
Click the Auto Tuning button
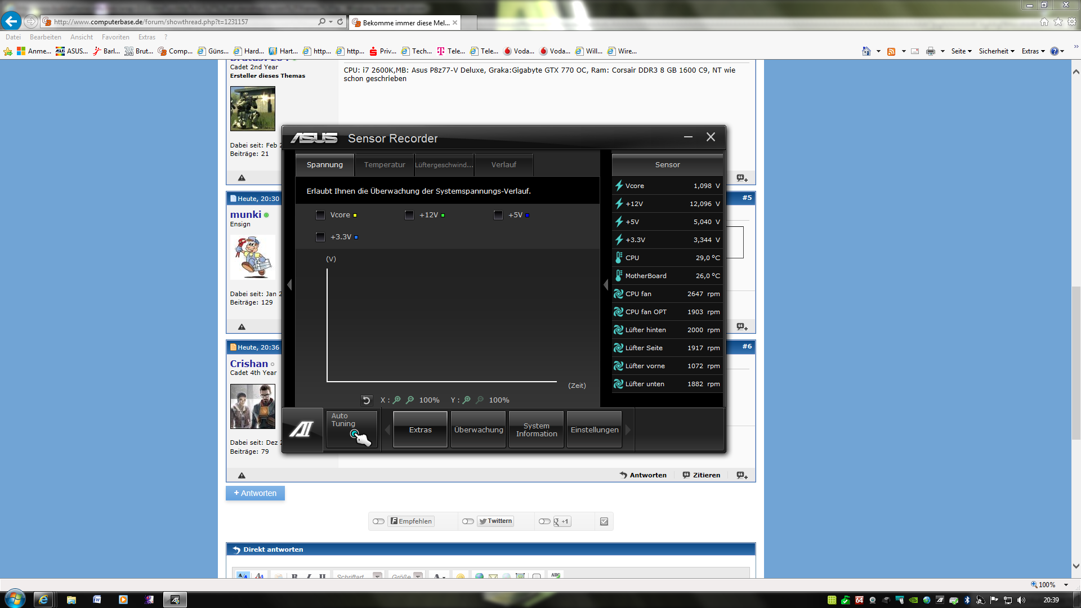click(x=352, y=430)
